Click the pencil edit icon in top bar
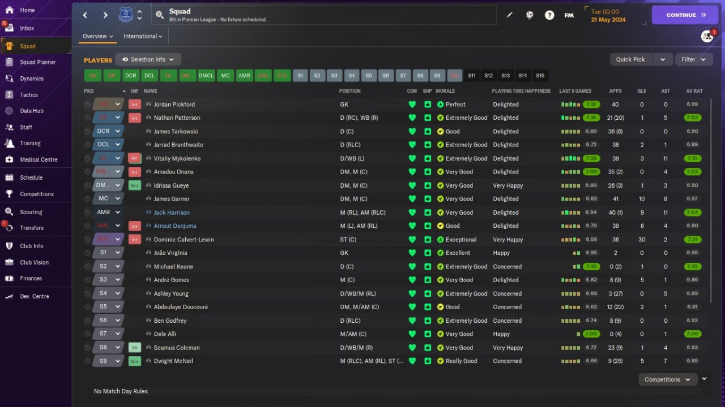This screenshot has height=407, width=725. (509, 15)
